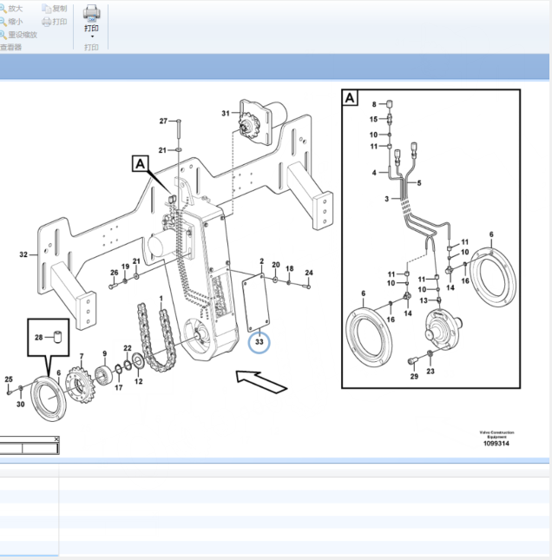This screenshot has height=560, width=552.
Task: Select the circled part number 33 callout
Action: pyautogui.click(x=259, y=342)
